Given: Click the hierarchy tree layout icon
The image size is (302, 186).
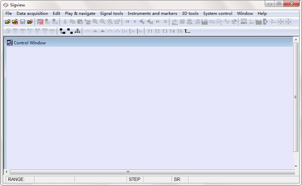Looking at the screenshot, I should [78, 31].
